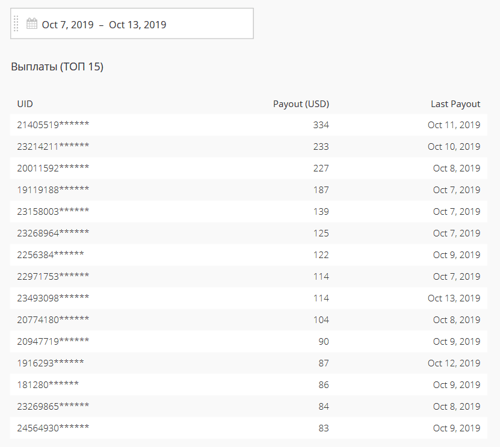Image resolution: width=500 pixels, height=447 pixels.
Task: Click UID 24564930****** in last row
Action: click(x=53, y=428)
